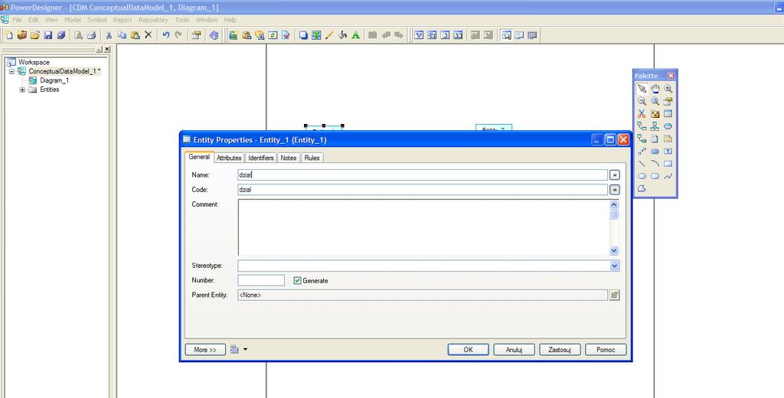The height and width of the screenshot is (398, 784).
Task: Select Diagram_1 in the browser tree
Action: pos(54,80)
